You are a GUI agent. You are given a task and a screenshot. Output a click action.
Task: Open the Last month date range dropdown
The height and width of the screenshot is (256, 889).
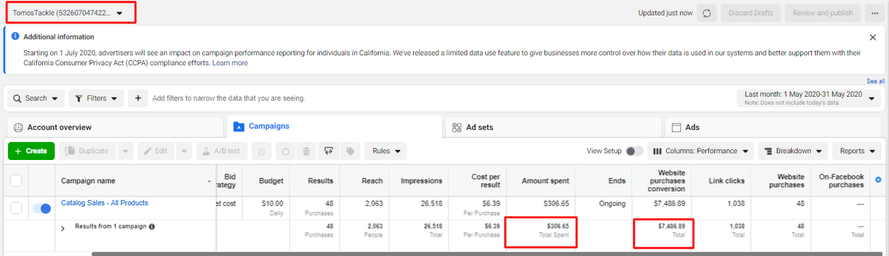(810, 98)
